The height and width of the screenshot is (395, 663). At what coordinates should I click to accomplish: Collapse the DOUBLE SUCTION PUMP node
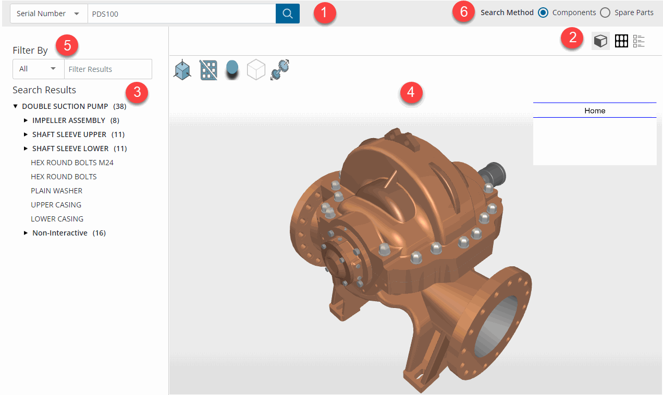pyautogui.click(x=16, y=106)
